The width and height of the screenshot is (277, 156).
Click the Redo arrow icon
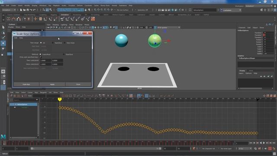click(x=35, y=10)
